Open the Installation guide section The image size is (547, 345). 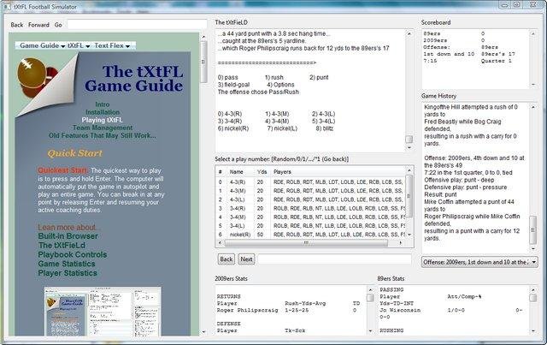tap(103, 112)
